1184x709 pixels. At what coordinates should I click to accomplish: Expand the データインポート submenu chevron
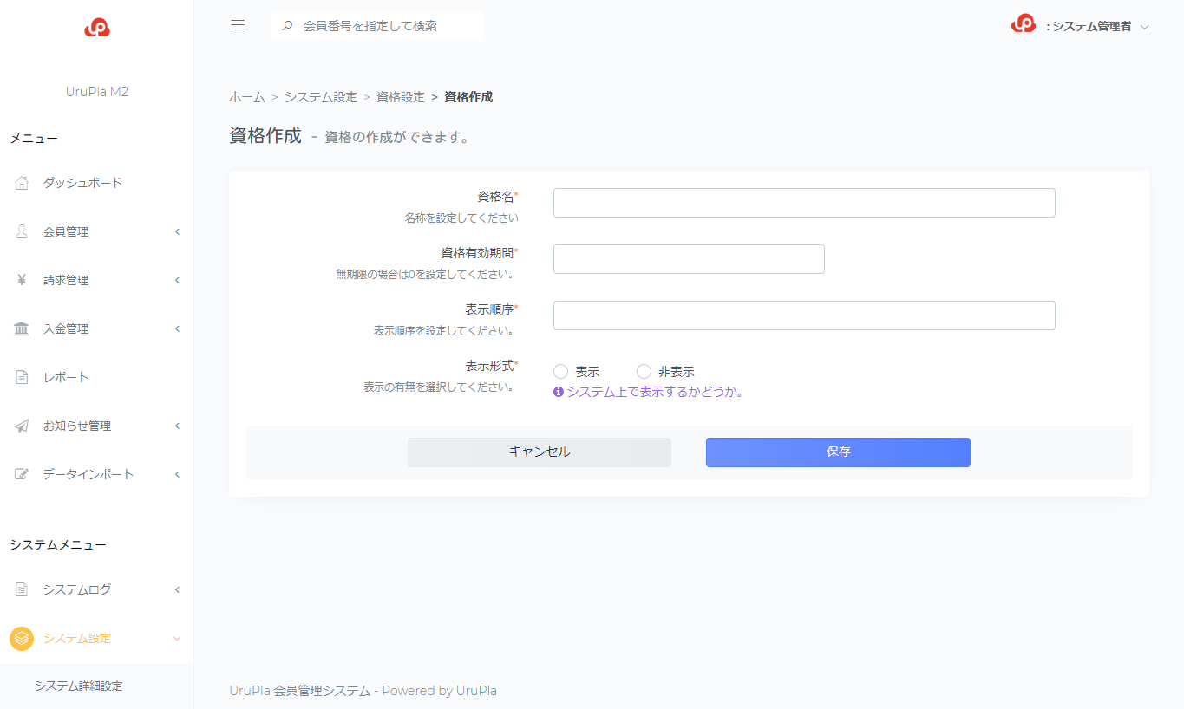(x=177, y=474)
